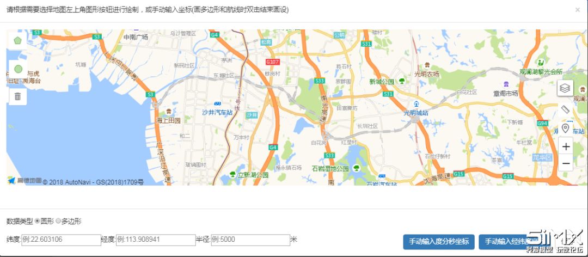Focus the 经度 longitude input field
Viewport: 588px width, 257px height.
[x=156, y=240]
